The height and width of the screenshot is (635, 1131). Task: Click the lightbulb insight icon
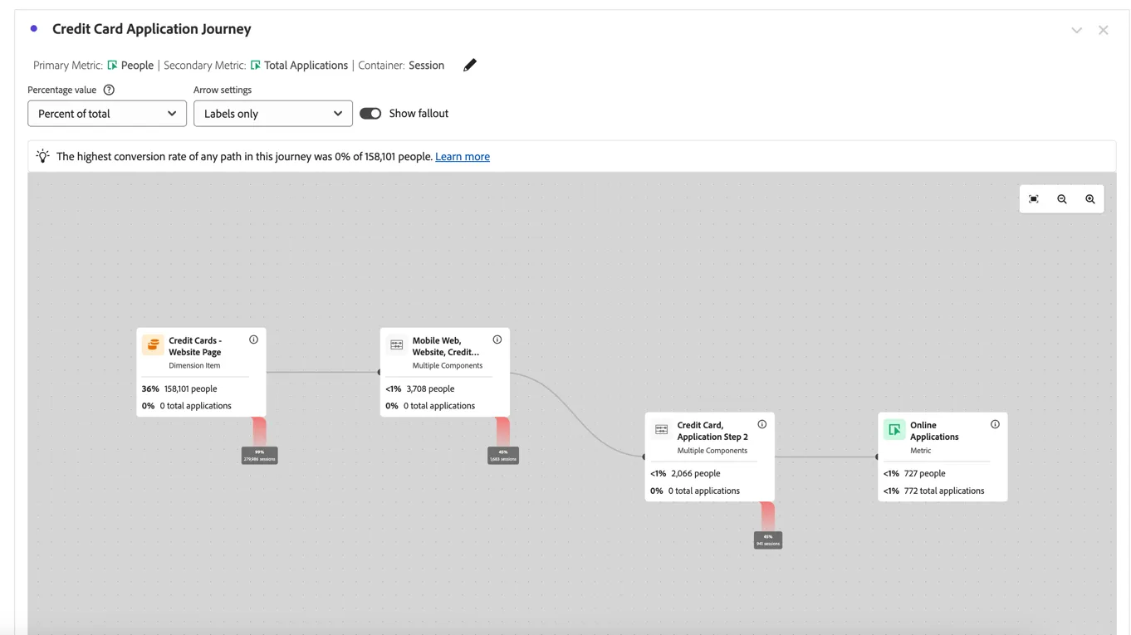[42, 156]
